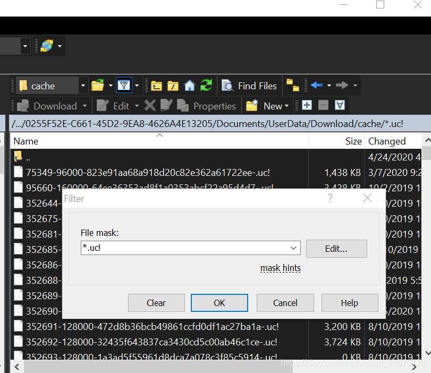Click the remote path address bar
The image size is (431, 373).
220,124
